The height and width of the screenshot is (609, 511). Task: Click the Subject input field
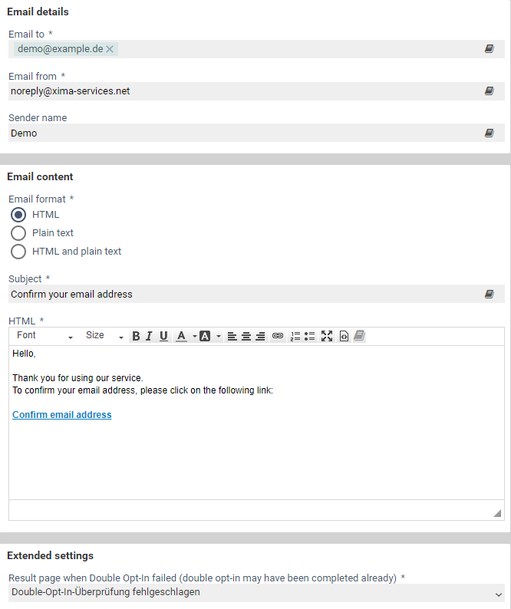click(x=244, y=295)
